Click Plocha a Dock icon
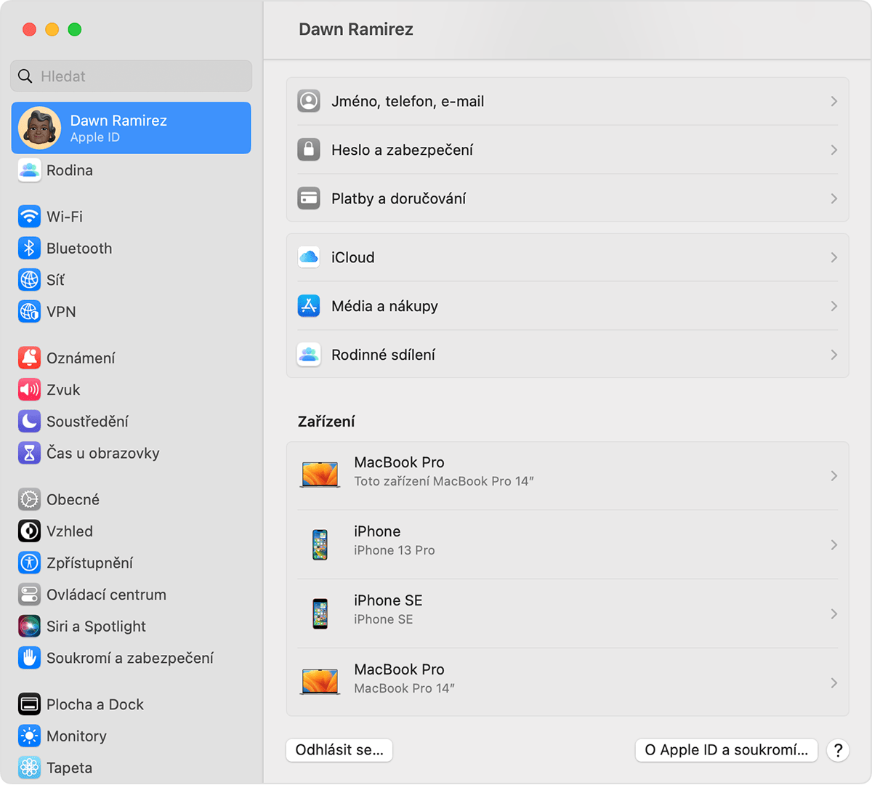The width and height of the screenshot is (872, 785). point(29,704)
